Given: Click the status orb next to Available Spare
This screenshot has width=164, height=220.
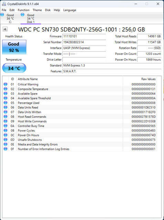Looking at the screenshot, I should point(6,93).
